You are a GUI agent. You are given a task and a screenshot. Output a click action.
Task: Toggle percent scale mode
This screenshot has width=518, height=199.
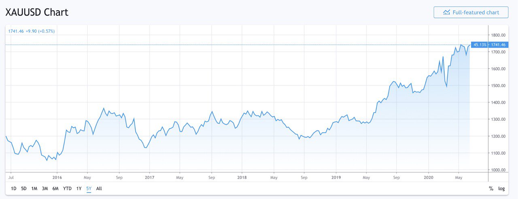[x=491, y=188]
